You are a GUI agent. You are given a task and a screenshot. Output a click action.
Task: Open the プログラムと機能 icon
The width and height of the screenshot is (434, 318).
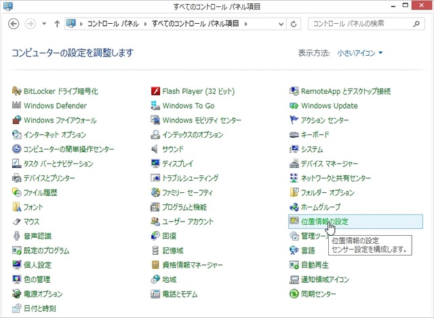[155, 207]
